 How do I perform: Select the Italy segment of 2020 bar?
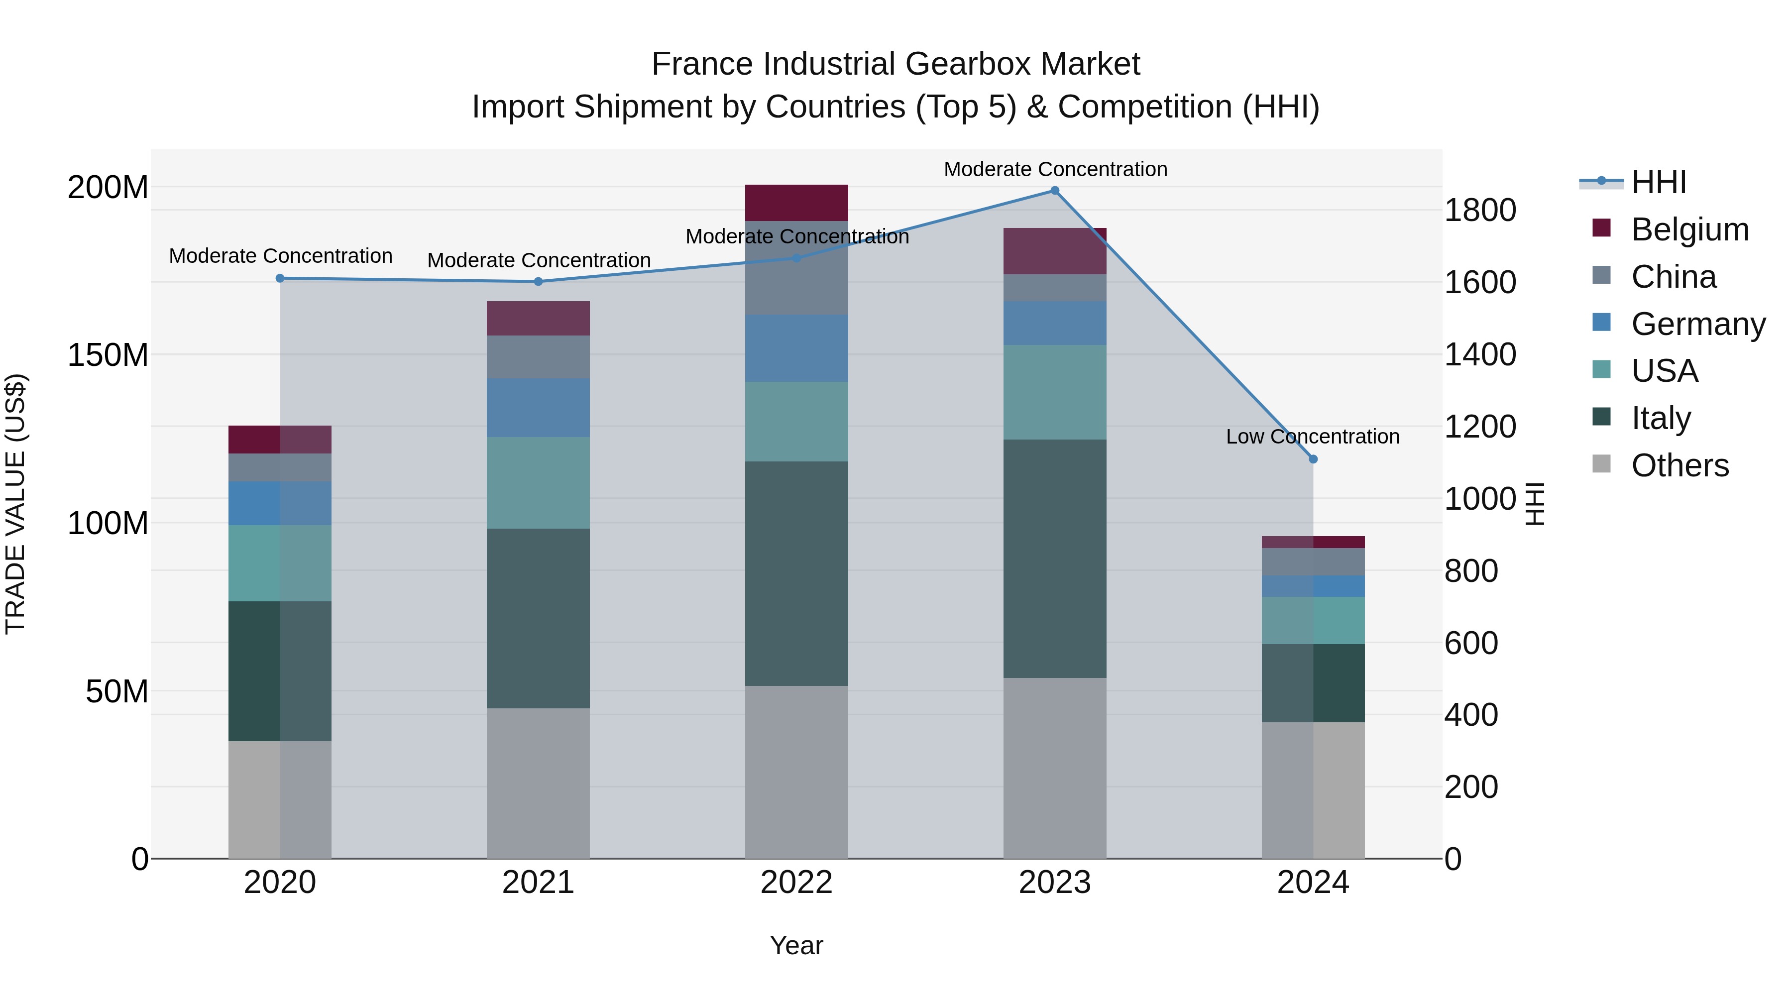[280, 672]
